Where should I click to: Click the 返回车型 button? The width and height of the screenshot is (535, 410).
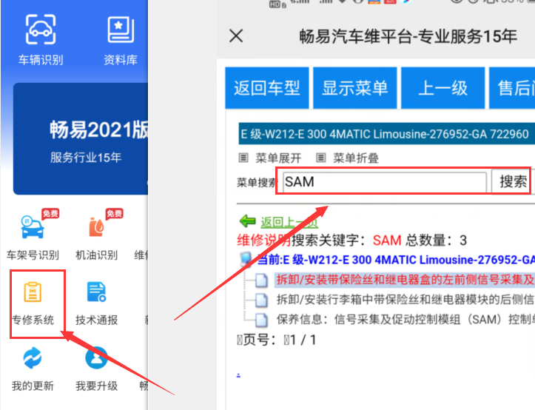point(267,88)
